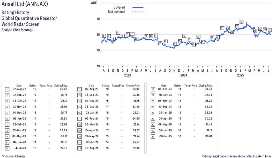Click row number box 31 in the third table
Viewport: 274px width, 158px height.
coord(153,136)
